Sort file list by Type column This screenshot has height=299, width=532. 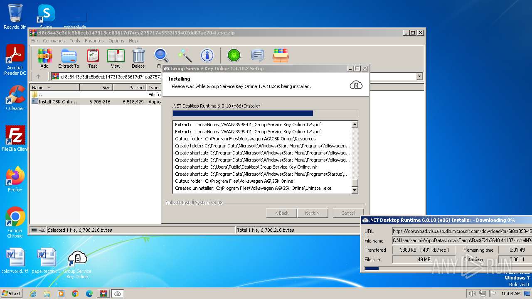pos(154,88)
